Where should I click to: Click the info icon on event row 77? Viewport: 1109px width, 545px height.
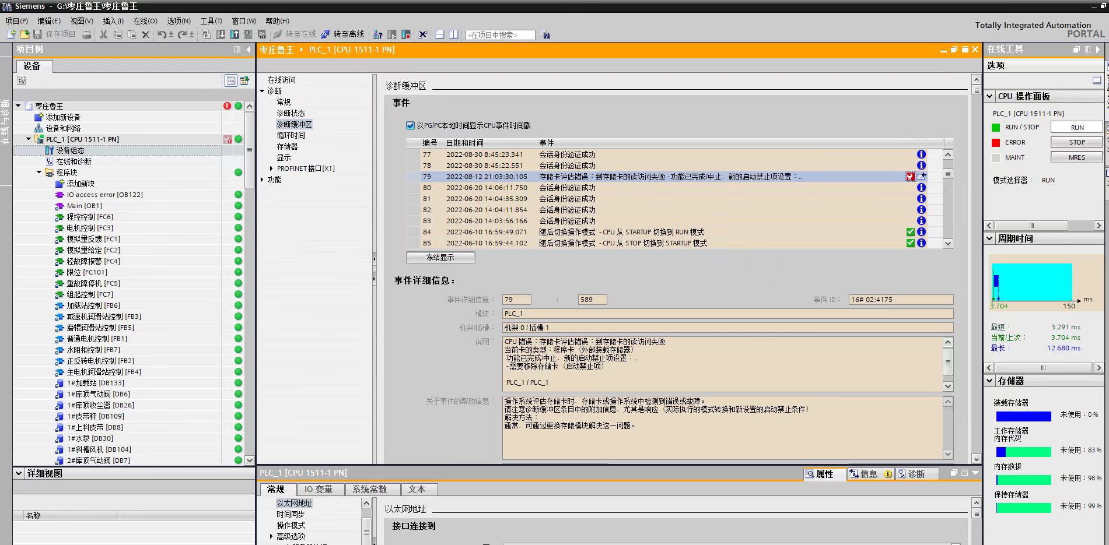pyautogui.click(x=921, y=154)
